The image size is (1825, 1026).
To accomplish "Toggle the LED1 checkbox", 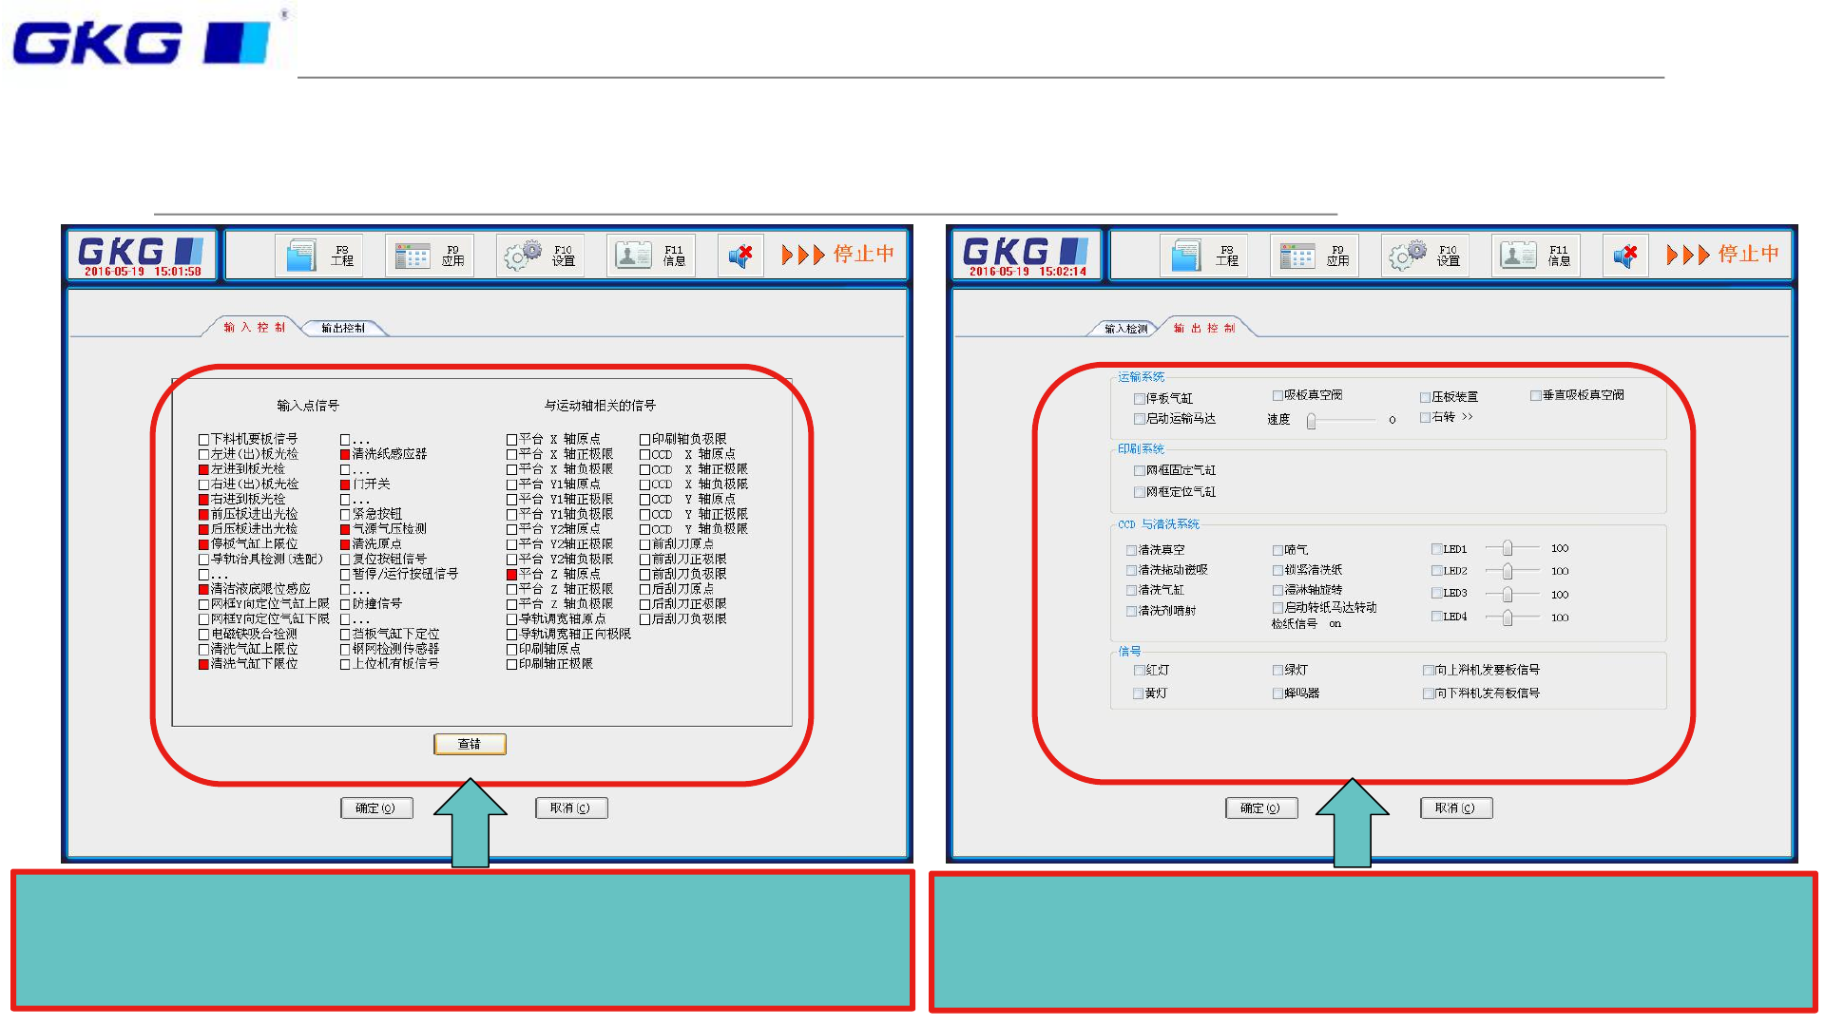I will click(x=1436, y=549).
